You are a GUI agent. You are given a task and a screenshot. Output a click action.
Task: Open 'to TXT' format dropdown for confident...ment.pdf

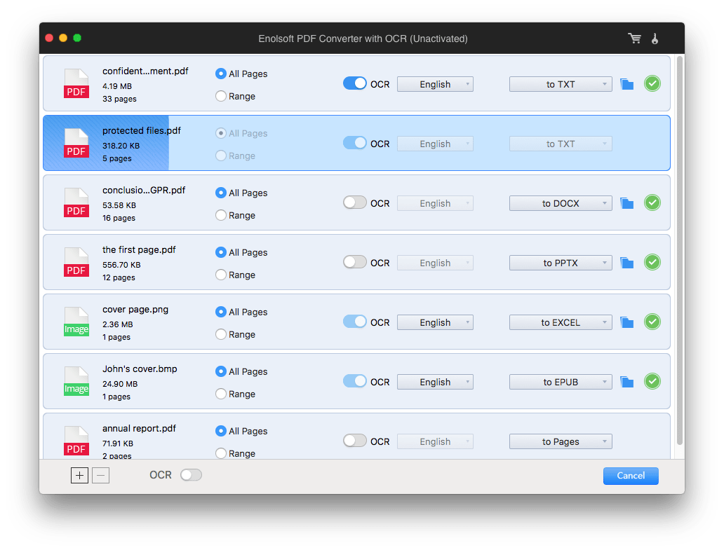(x=561, y=84)
